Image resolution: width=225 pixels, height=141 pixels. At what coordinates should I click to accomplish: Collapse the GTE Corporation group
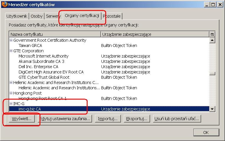tap(11, 51)
